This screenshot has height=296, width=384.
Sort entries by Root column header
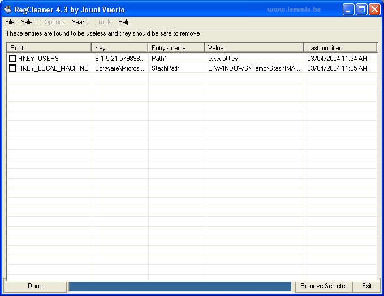click(49, 48)
